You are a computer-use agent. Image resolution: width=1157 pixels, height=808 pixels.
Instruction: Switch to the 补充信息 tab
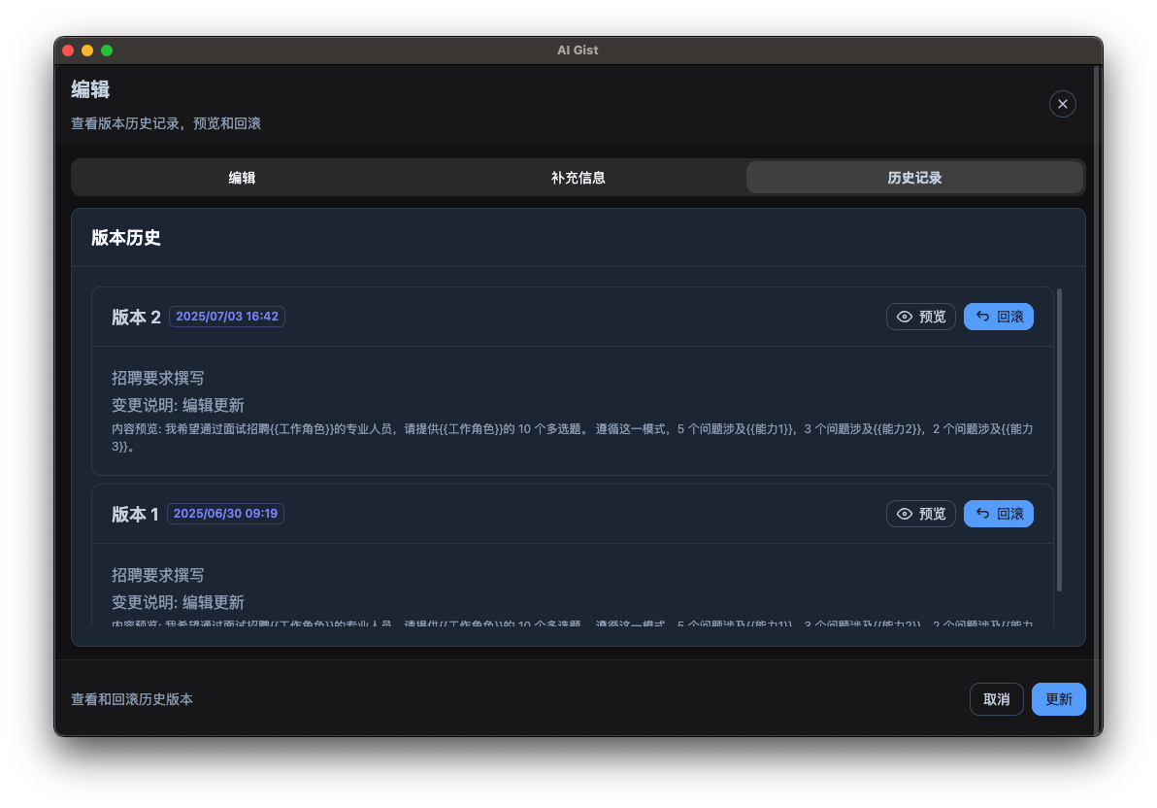(x=578, y=178)
